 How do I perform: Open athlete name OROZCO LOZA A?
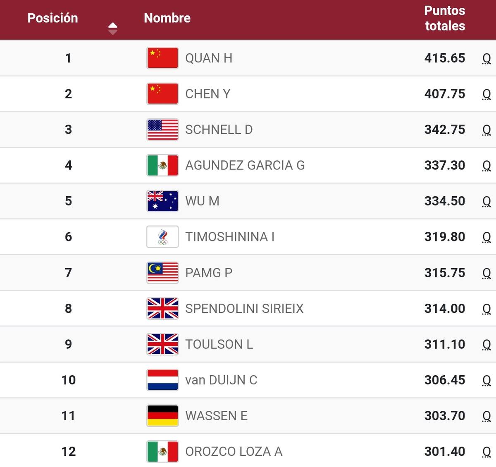point(234,451)
